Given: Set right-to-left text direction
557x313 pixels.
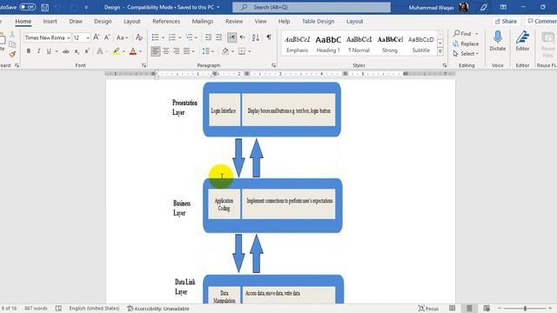Looking at the screenshot, I should [242, 37].
